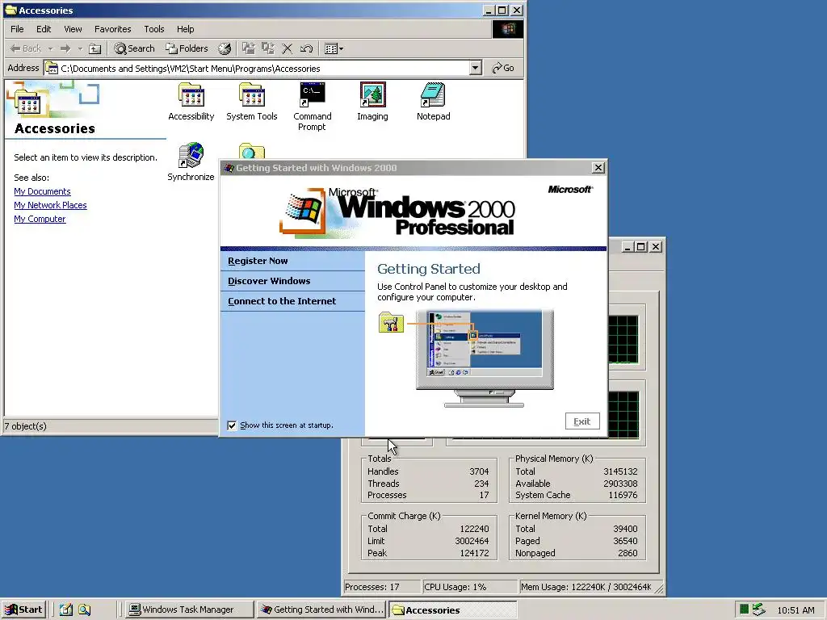827x620 pixels.
Task: Click Available 2903308 value
Action: (620, 484)
